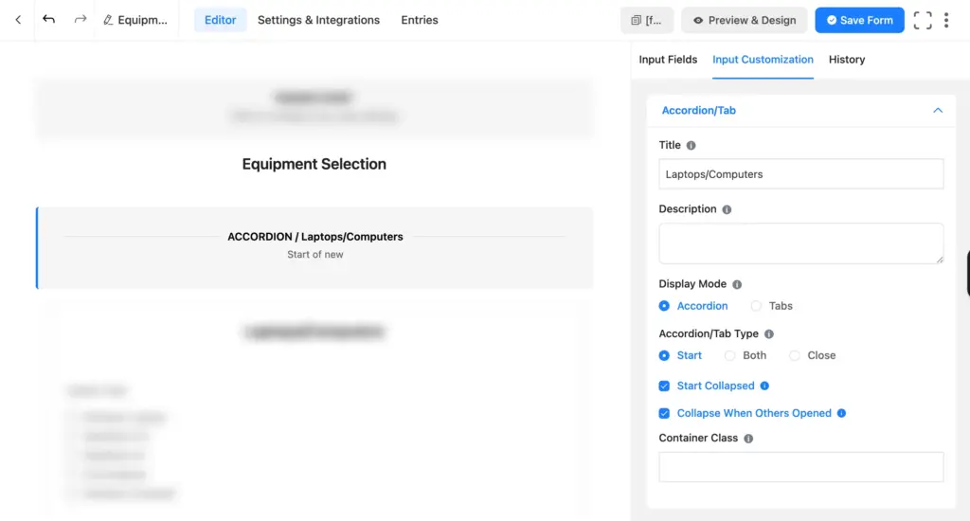Click the redo icon

pyautogui.click(x=81, y=20)
